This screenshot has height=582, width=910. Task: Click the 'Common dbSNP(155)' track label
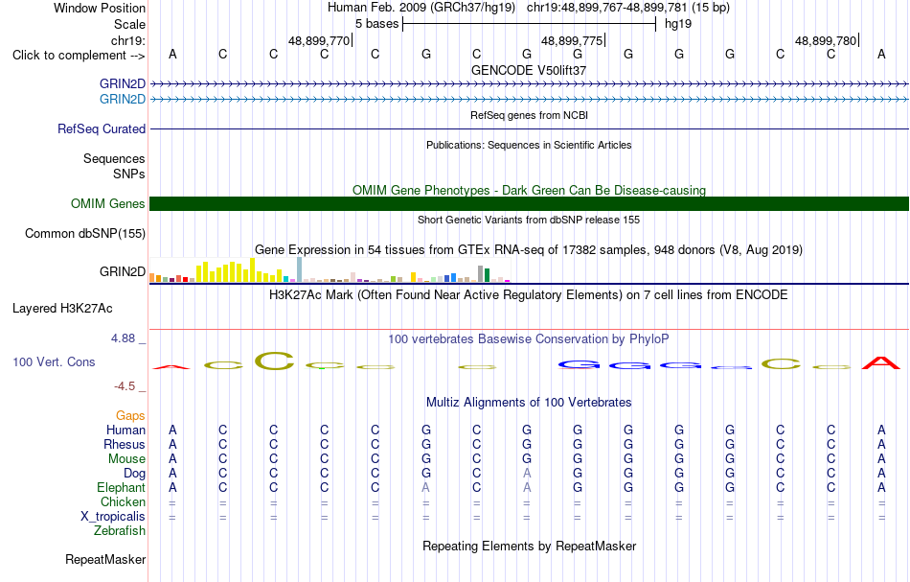tap(85, 234)
